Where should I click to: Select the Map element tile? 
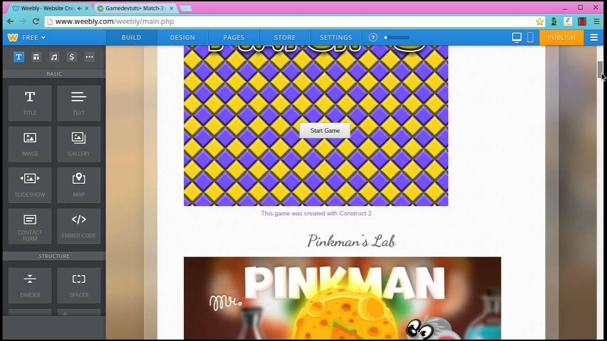click(79, 185)
